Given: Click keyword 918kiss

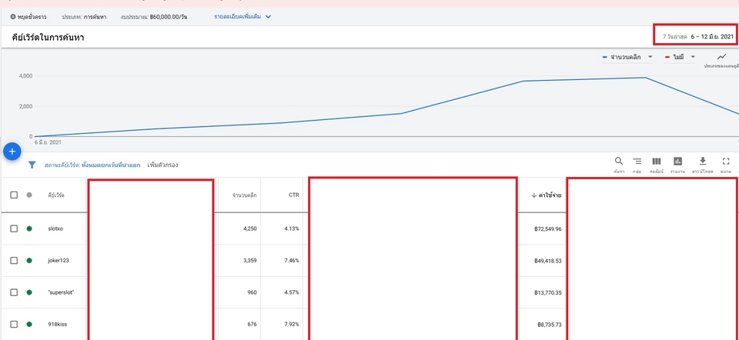Looking at the screenshot, I should (x=57, y=325).
